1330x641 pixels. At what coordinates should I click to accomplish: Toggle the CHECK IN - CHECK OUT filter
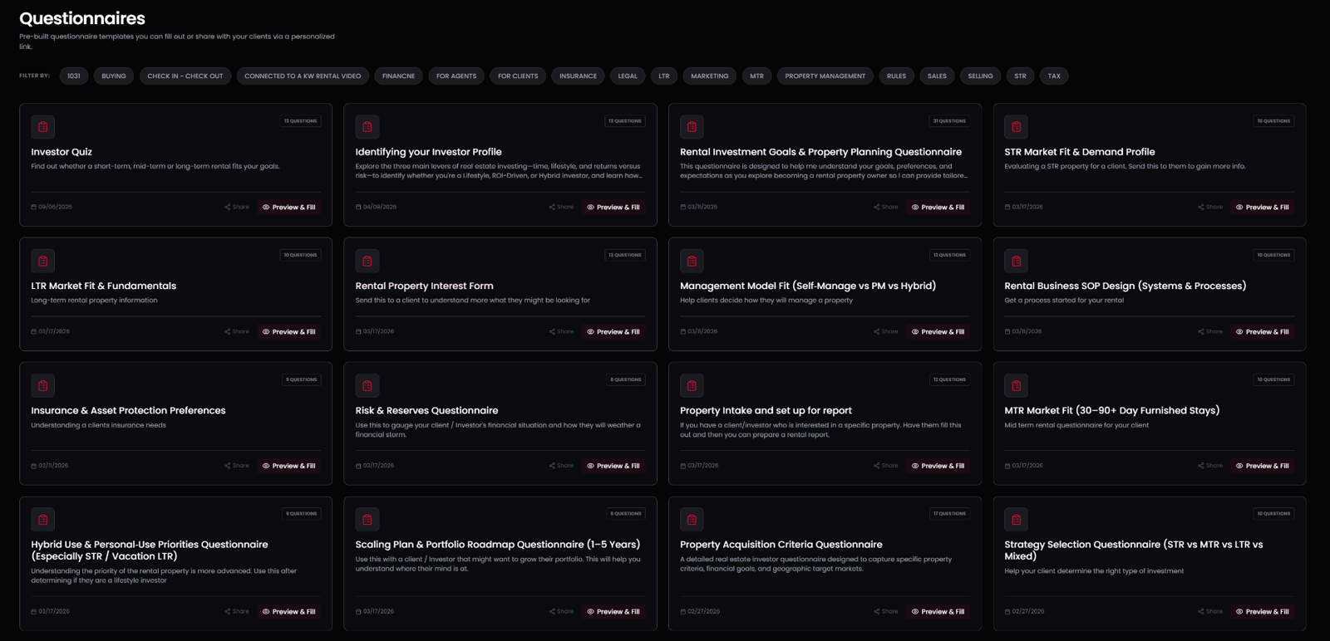(x=185, y=76)
